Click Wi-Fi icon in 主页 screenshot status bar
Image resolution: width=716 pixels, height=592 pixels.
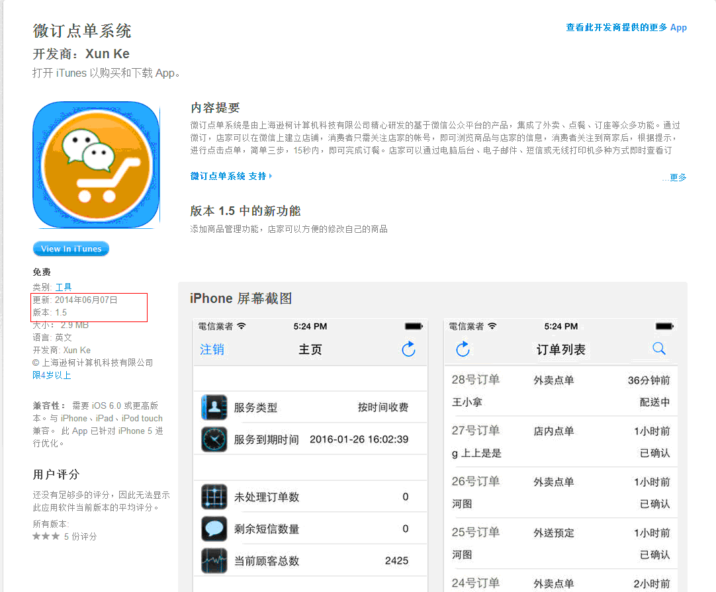coord(242,326)
